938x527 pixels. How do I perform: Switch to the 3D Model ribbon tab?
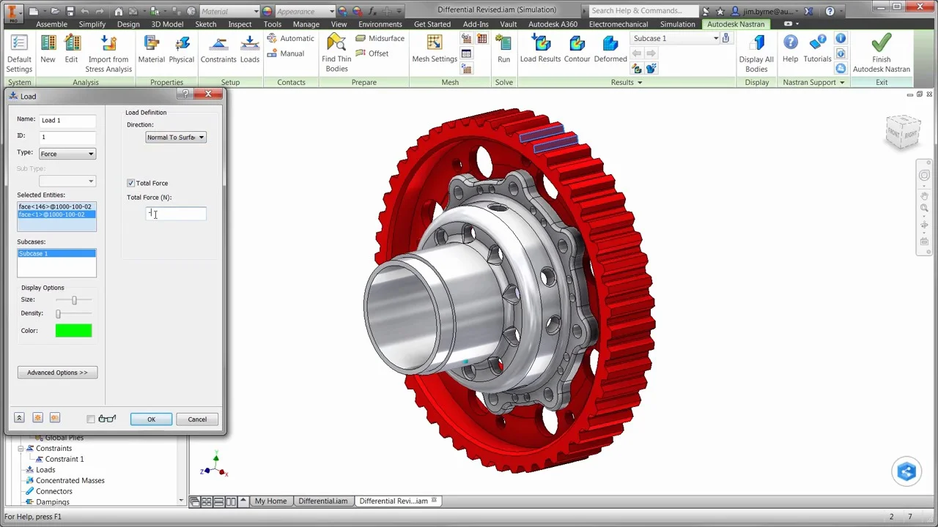(x=167, y=24)
